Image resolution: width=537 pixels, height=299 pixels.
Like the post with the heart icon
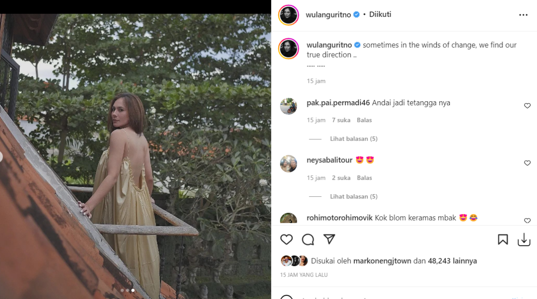pyautogui.click(x=286, y=240)
